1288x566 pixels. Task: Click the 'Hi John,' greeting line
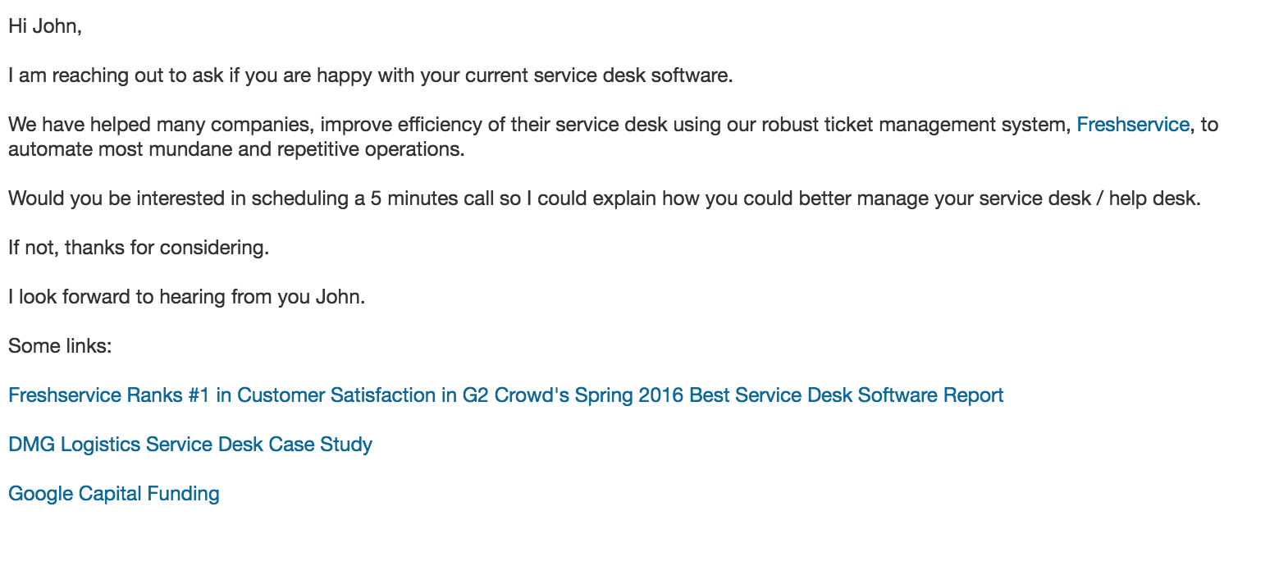point(45,26)
